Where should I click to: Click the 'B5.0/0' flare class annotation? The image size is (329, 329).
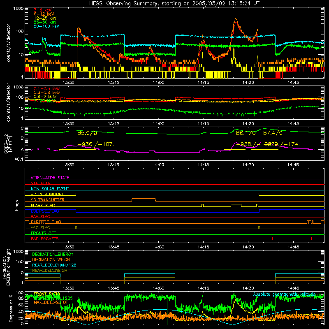[87, 133]
